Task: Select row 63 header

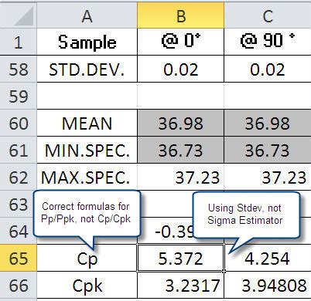Action: 19,204
